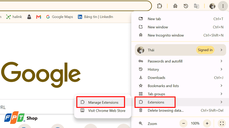
Task: Click the grid icon beside Tab groups
Action: [x=141, y=94]
